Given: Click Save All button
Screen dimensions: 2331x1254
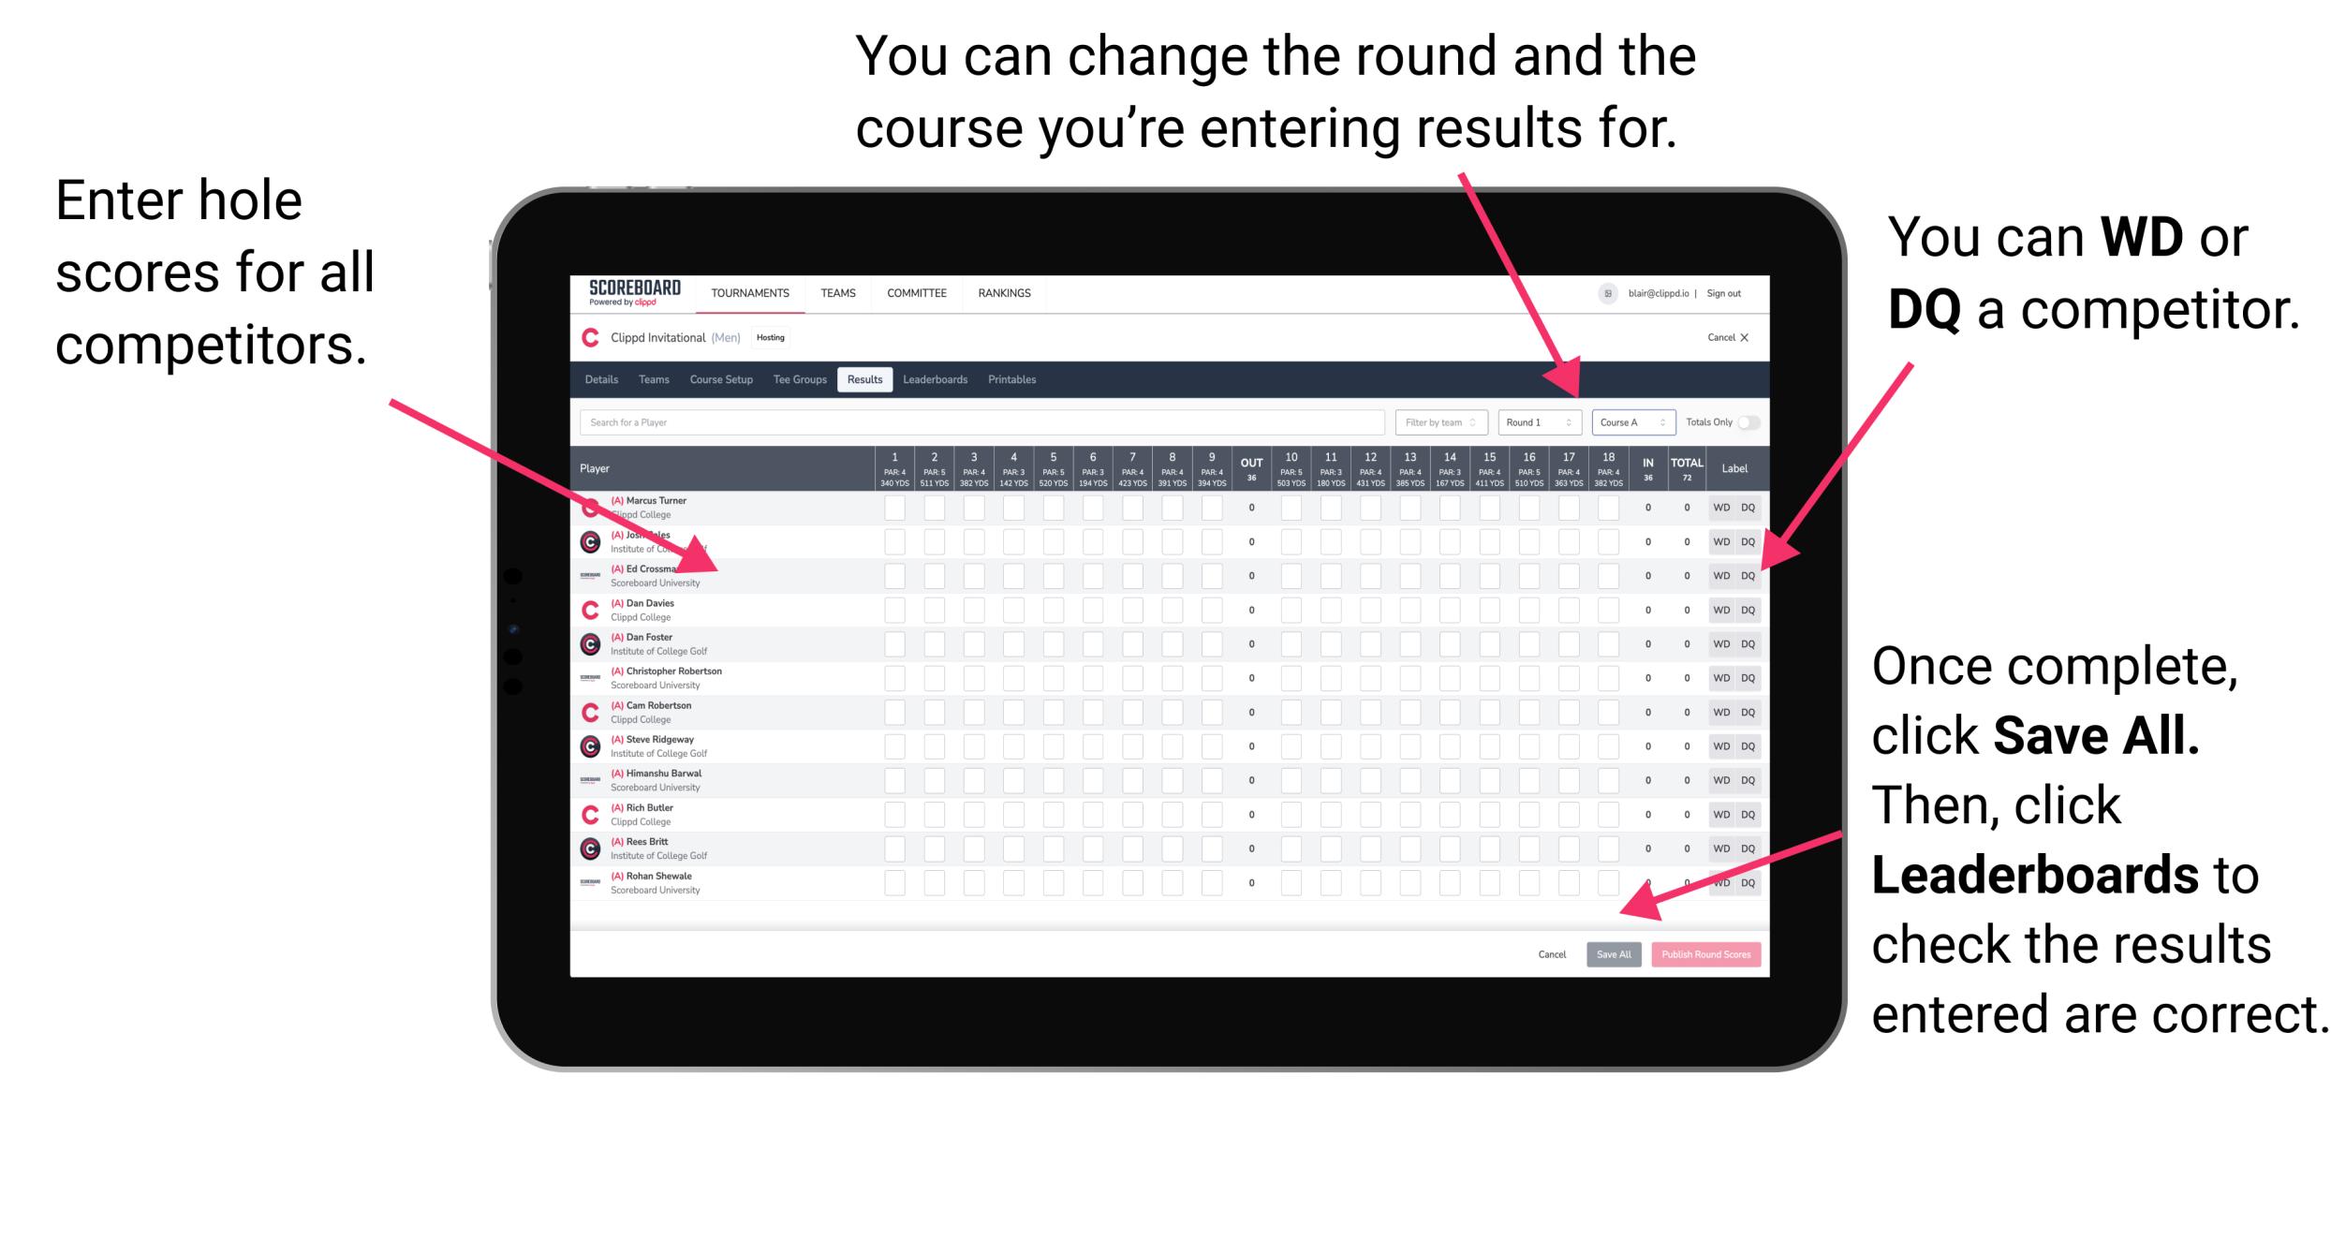Looking at the screenshot, I should (1612, 952).
